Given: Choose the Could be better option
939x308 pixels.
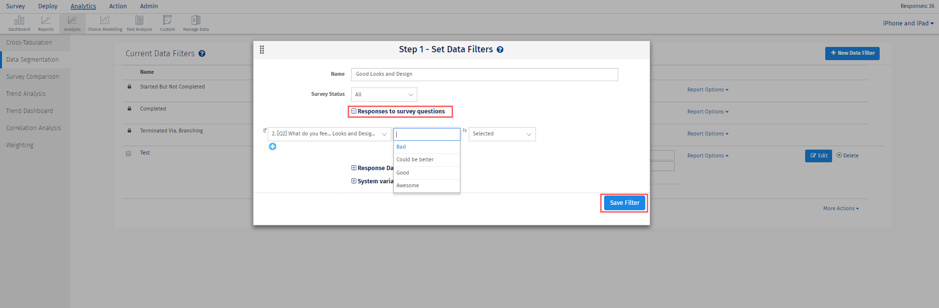Looking at the screenshot, I should [427, 160].
